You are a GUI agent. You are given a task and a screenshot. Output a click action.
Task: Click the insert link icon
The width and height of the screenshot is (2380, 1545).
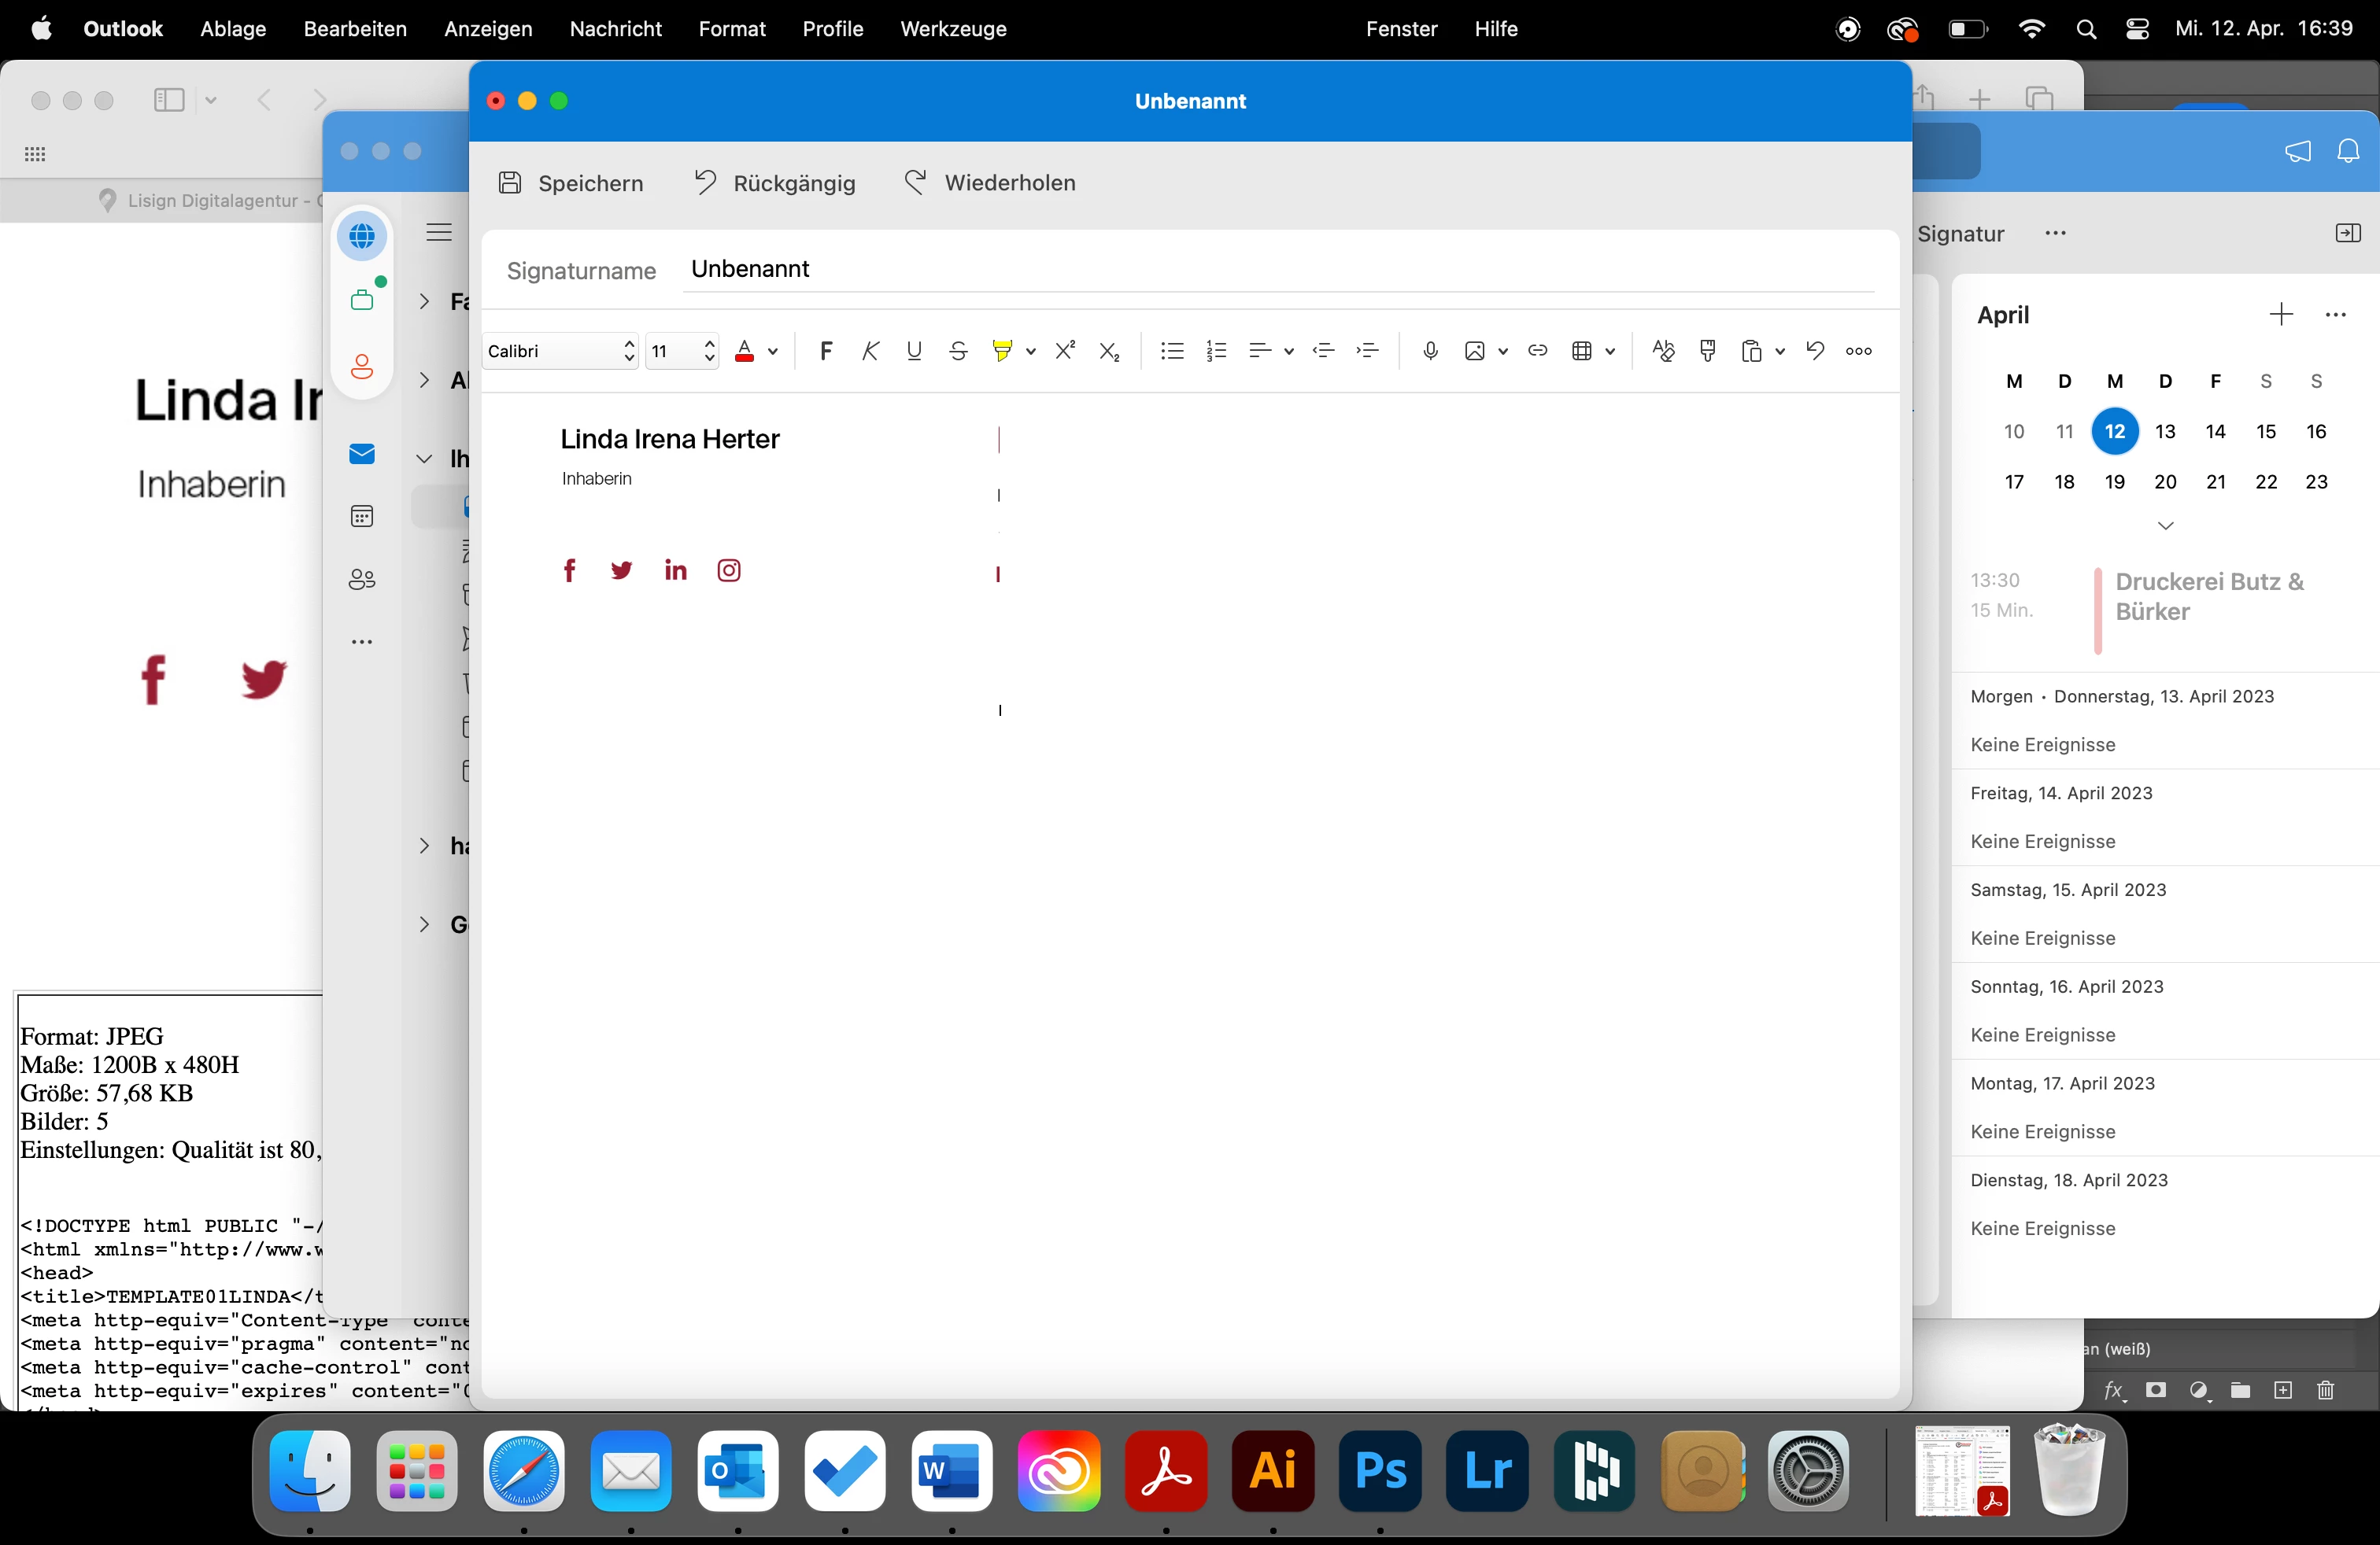(1537, 351)
